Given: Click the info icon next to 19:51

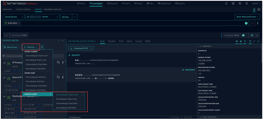Looking at the screenshot, I should tap(243, 35).
